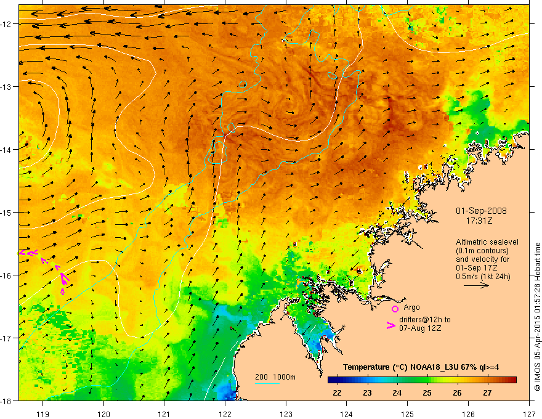Viewport: 542px width, 419px height.
Task: Click the longitude axis label 119
Action: coord(43,414)
